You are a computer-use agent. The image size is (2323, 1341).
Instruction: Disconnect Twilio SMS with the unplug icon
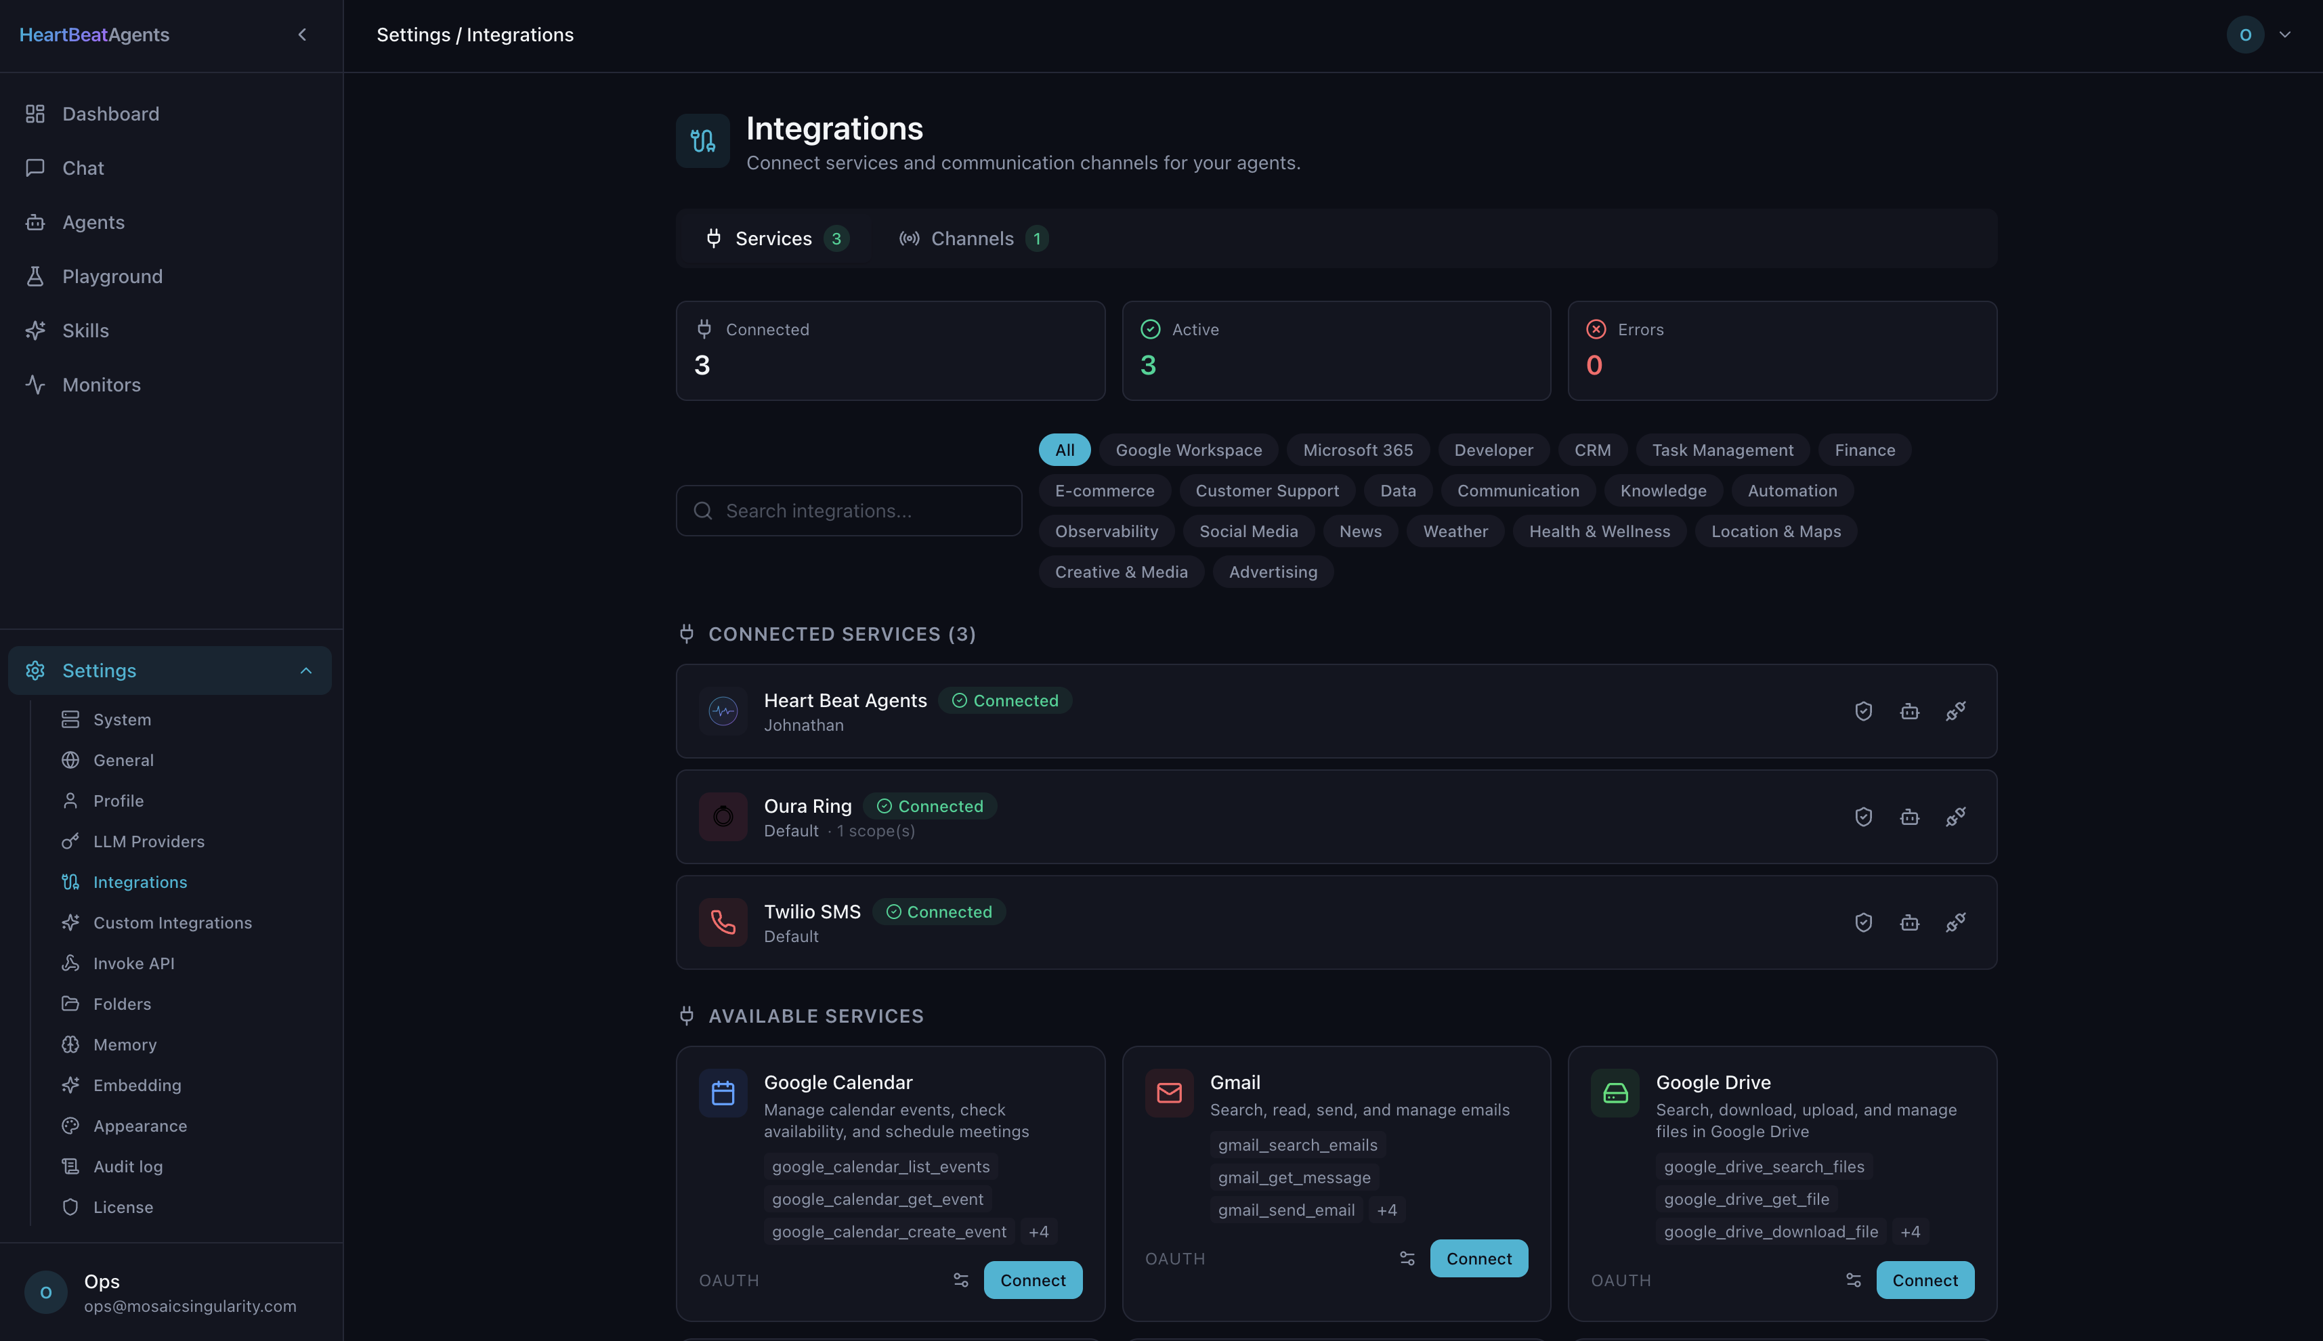click(x=1956, y=922)
